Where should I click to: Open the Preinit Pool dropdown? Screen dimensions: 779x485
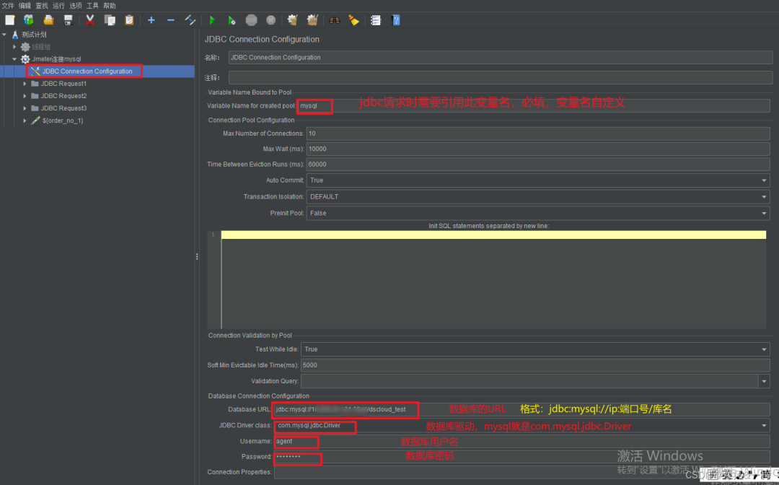pos(763,213)
